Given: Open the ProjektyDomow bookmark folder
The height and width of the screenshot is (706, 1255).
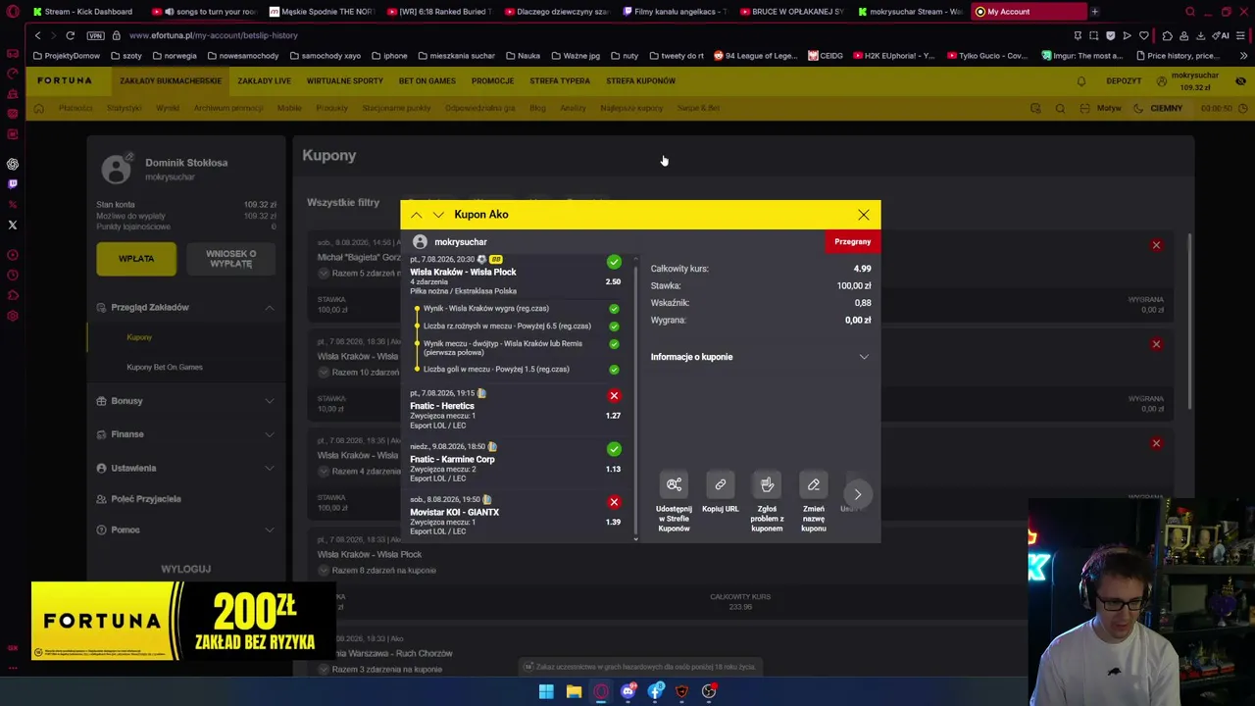Looking at the screenshot, I should point(67,56).
